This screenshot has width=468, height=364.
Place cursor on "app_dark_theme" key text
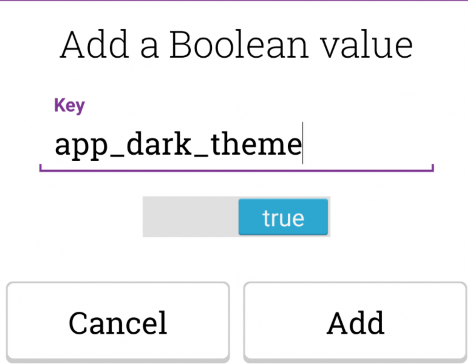coord(178,145)
